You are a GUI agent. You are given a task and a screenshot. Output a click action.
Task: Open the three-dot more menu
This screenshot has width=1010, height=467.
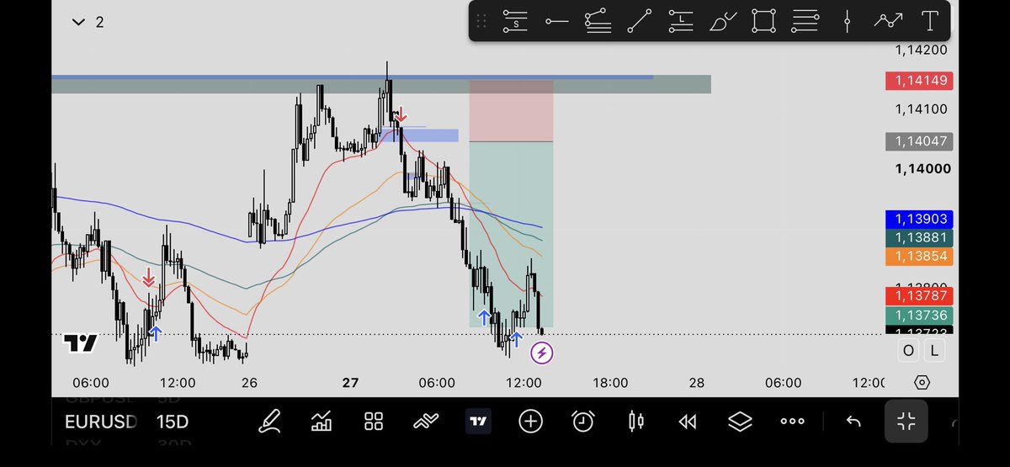[x=792, y=422]
